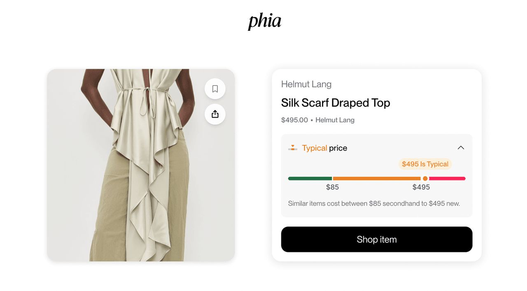Click the green segment of price bar
527x291 pixels.
point(310,179)
